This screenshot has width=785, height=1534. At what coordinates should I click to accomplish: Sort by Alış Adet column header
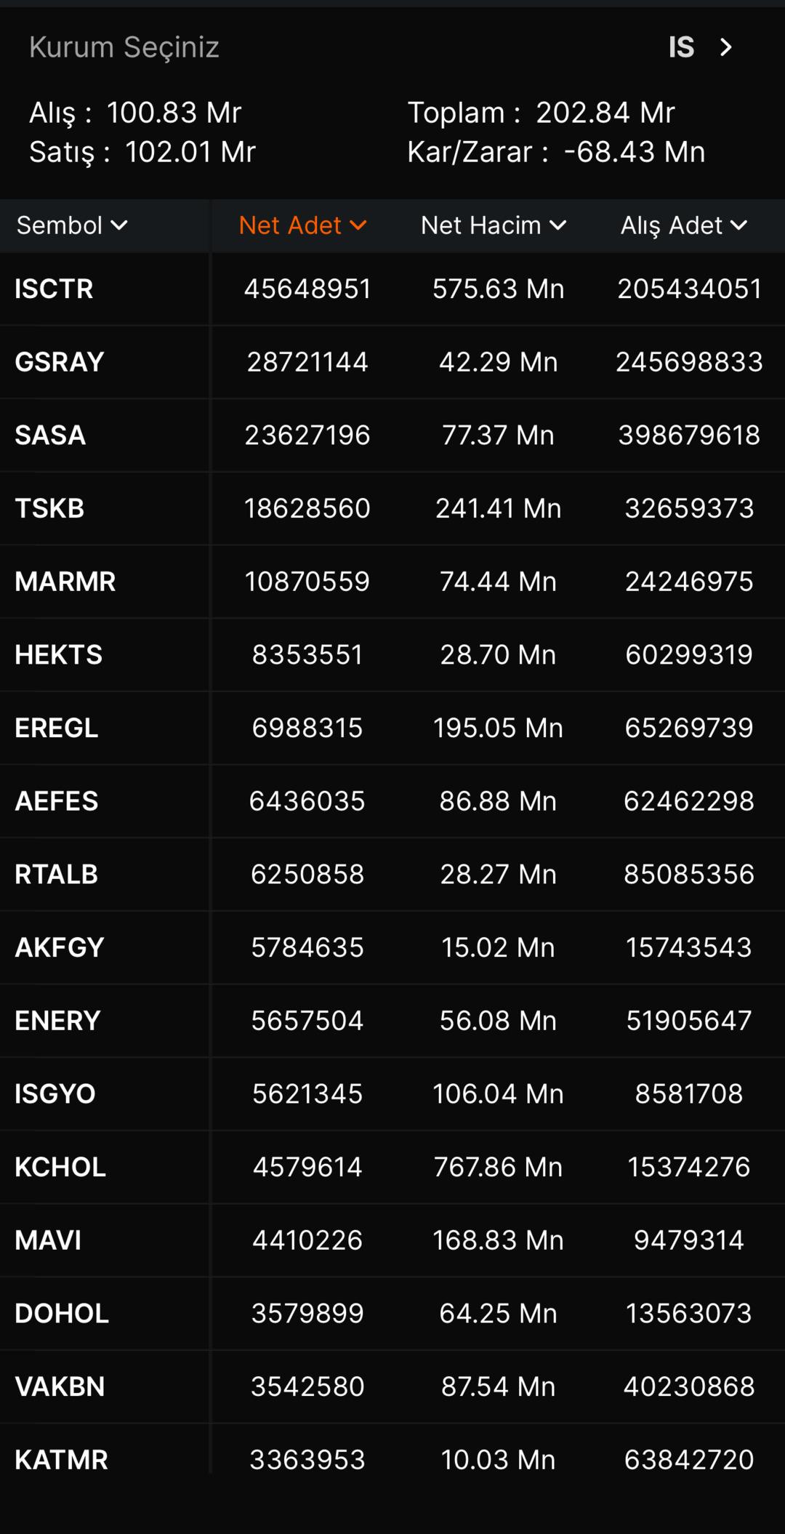coord(671,225)
